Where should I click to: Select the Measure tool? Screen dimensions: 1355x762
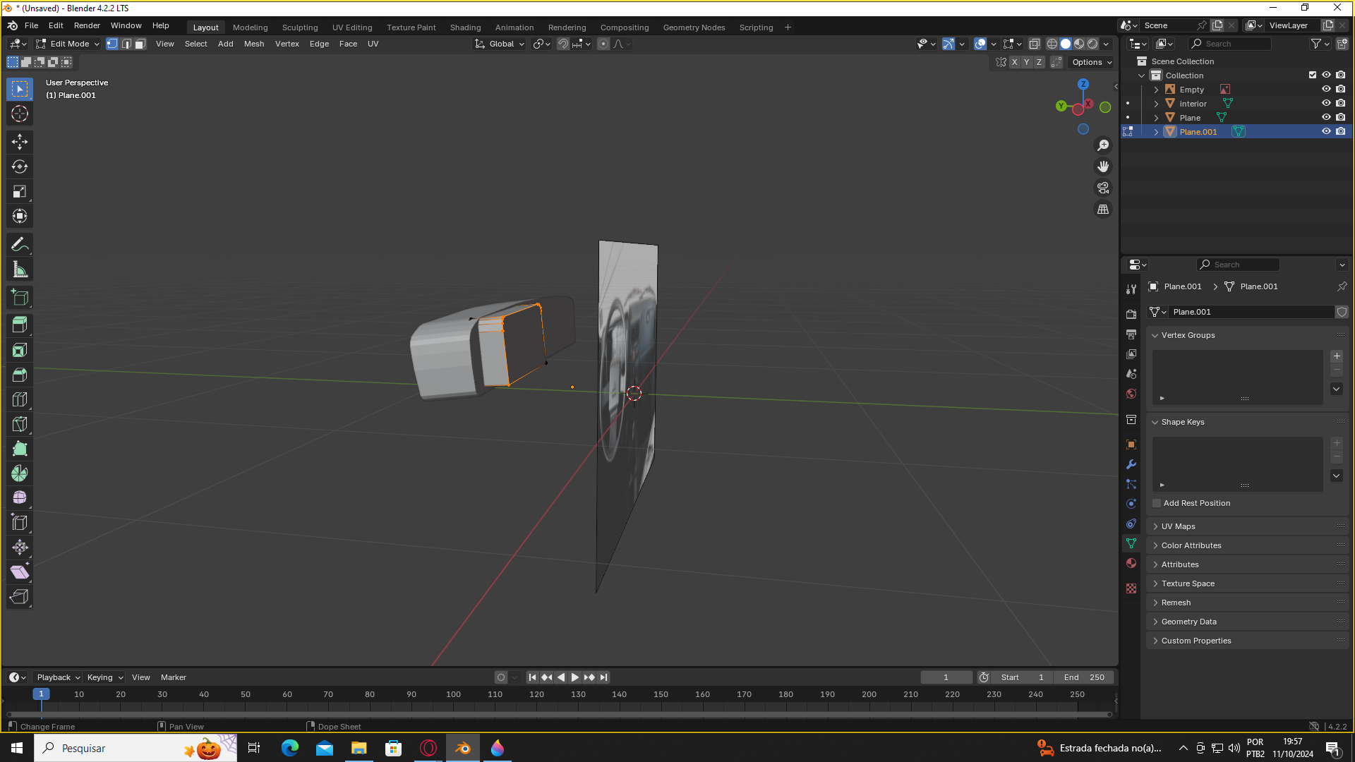point(20,270)
